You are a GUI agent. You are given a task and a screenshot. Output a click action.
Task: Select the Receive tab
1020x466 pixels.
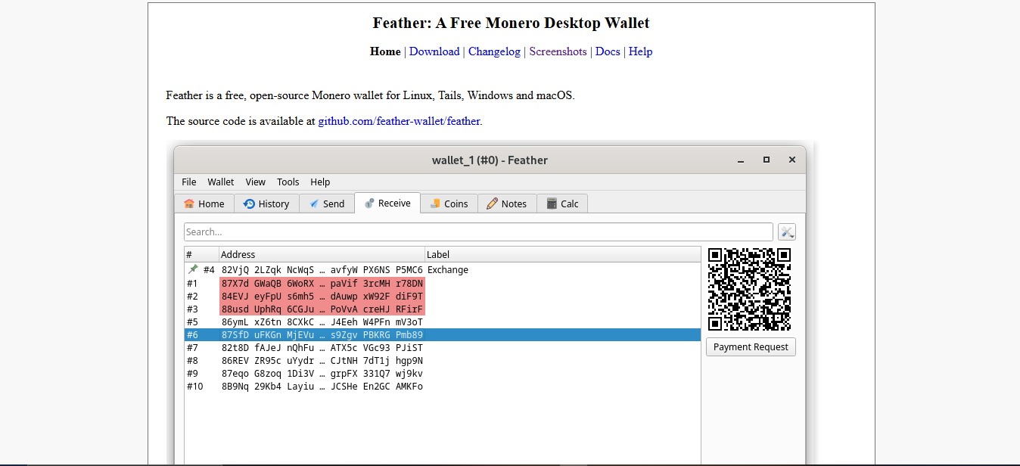click(x=387, y=203)
